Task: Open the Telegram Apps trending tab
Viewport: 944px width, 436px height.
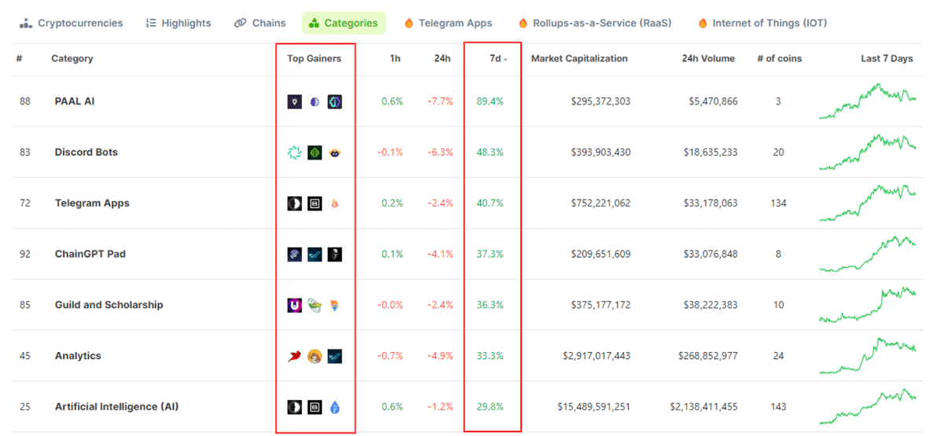Action: coord(448,23)
